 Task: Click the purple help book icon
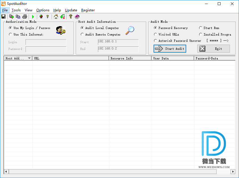pos(77,16)
